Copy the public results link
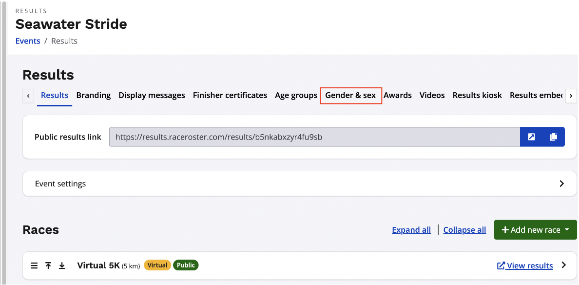579x285 pixels. pos(553,137)
